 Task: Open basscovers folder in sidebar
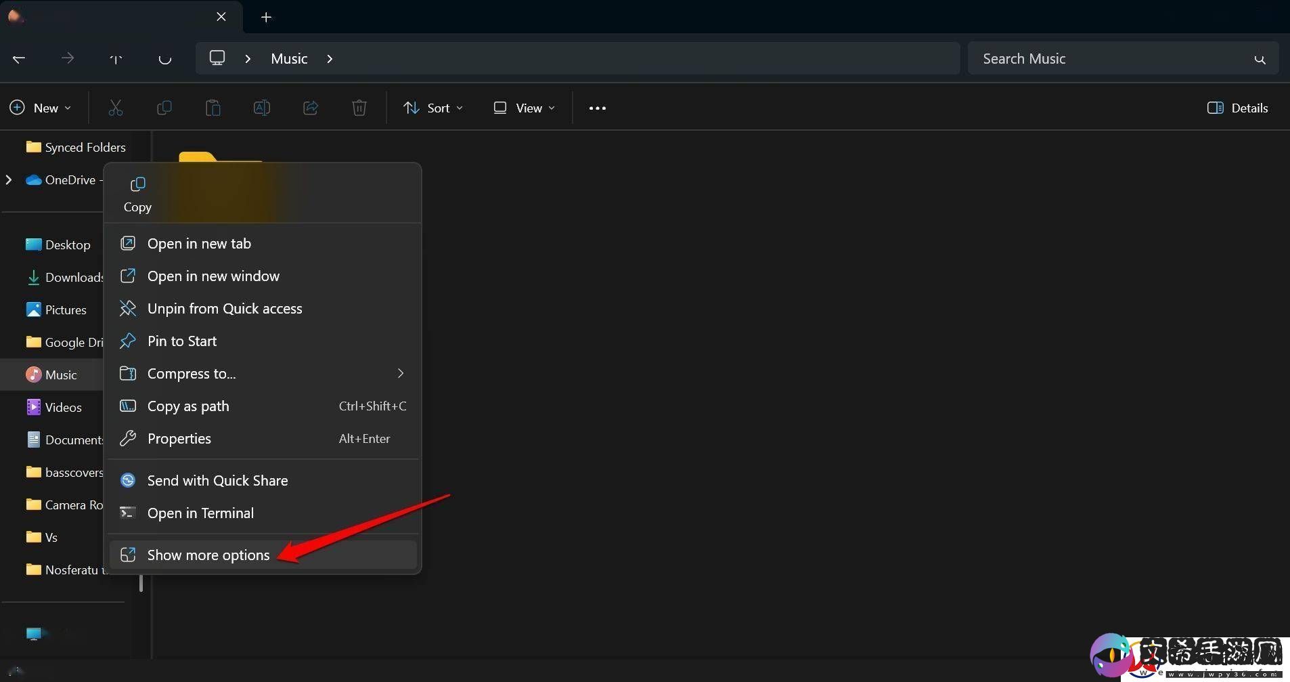coord(64,473)
